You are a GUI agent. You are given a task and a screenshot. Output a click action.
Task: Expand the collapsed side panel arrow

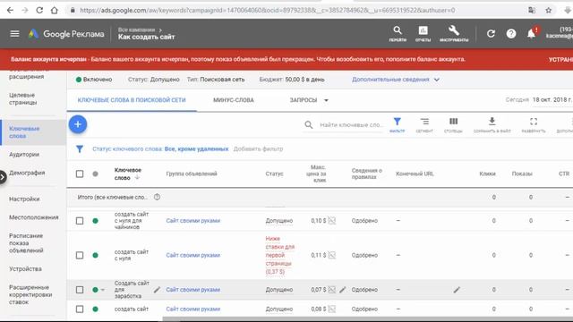tap(3, 177)
